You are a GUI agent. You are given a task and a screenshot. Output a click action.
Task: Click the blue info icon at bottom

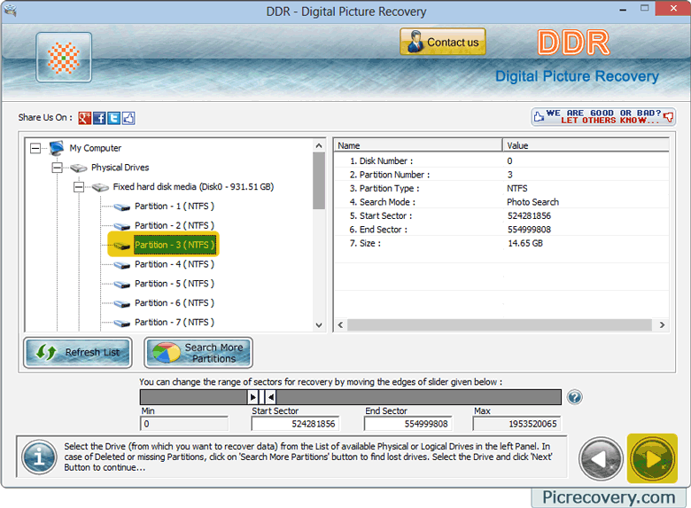pyautogui.click(x=39, y=457)
